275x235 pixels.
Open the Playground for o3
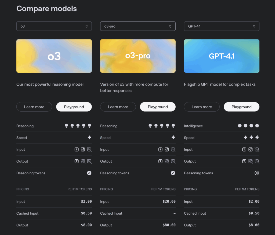74,107
